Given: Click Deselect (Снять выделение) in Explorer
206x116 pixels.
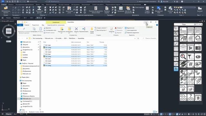Looking at the screenshot, I should pyautogui.click(x=131, y=30).
